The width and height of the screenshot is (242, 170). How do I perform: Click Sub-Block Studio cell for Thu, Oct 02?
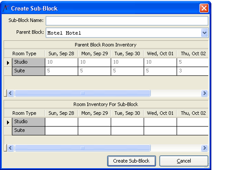[x=193, y=122]
